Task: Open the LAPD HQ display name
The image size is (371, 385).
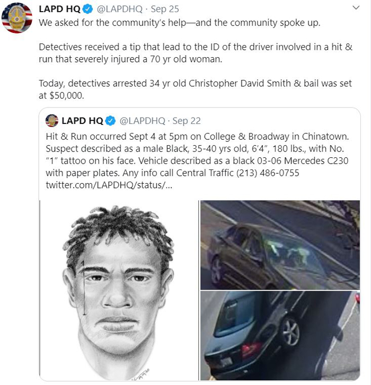Action: 59,9
